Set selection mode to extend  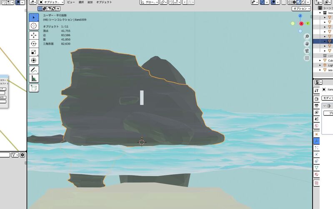(x=44, y=9)
